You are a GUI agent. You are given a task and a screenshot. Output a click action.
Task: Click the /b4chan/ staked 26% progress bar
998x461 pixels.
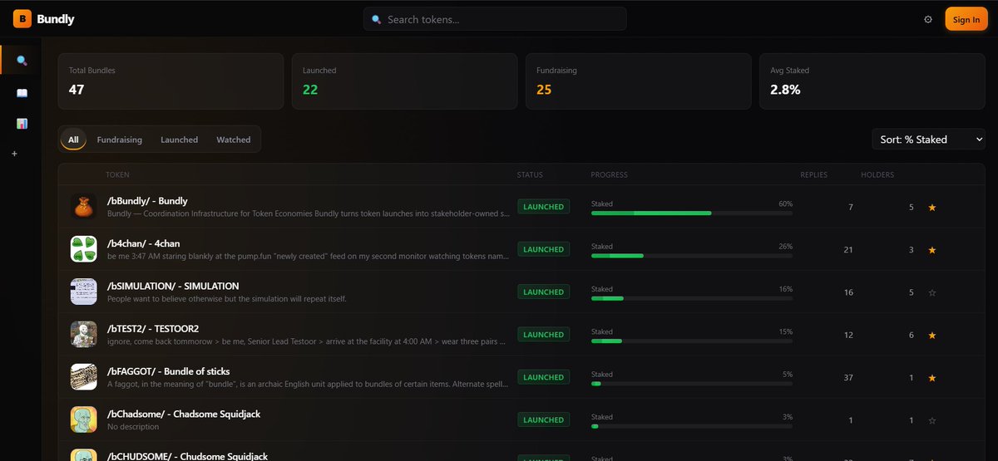tap(692, 256)
